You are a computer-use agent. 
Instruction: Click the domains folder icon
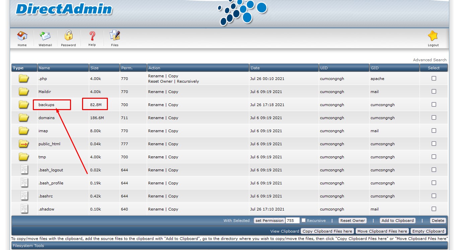click(x=24, y=118)
